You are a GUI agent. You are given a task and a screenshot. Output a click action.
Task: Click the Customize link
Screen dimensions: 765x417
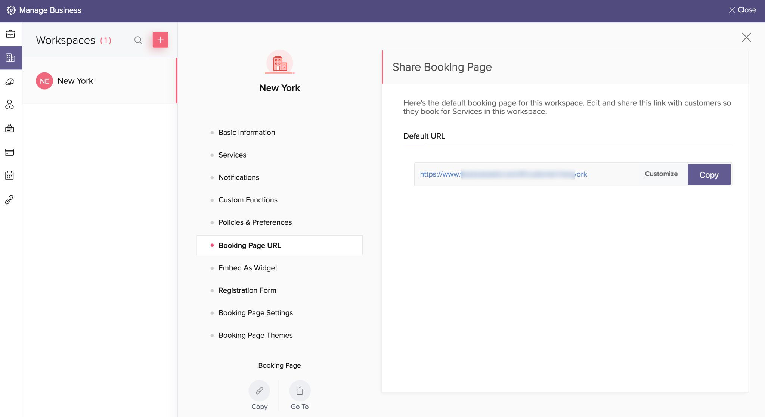point(661,174)
